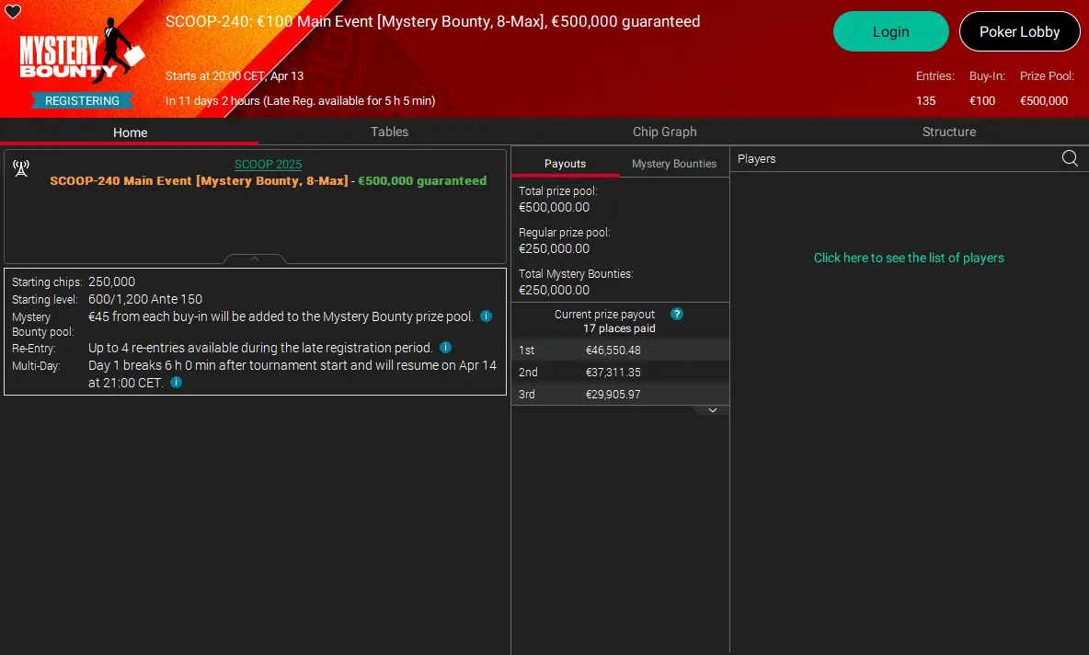Click the heart favorite icon
The width and height of the screenshot is (1089, 655).
[13, 11]
